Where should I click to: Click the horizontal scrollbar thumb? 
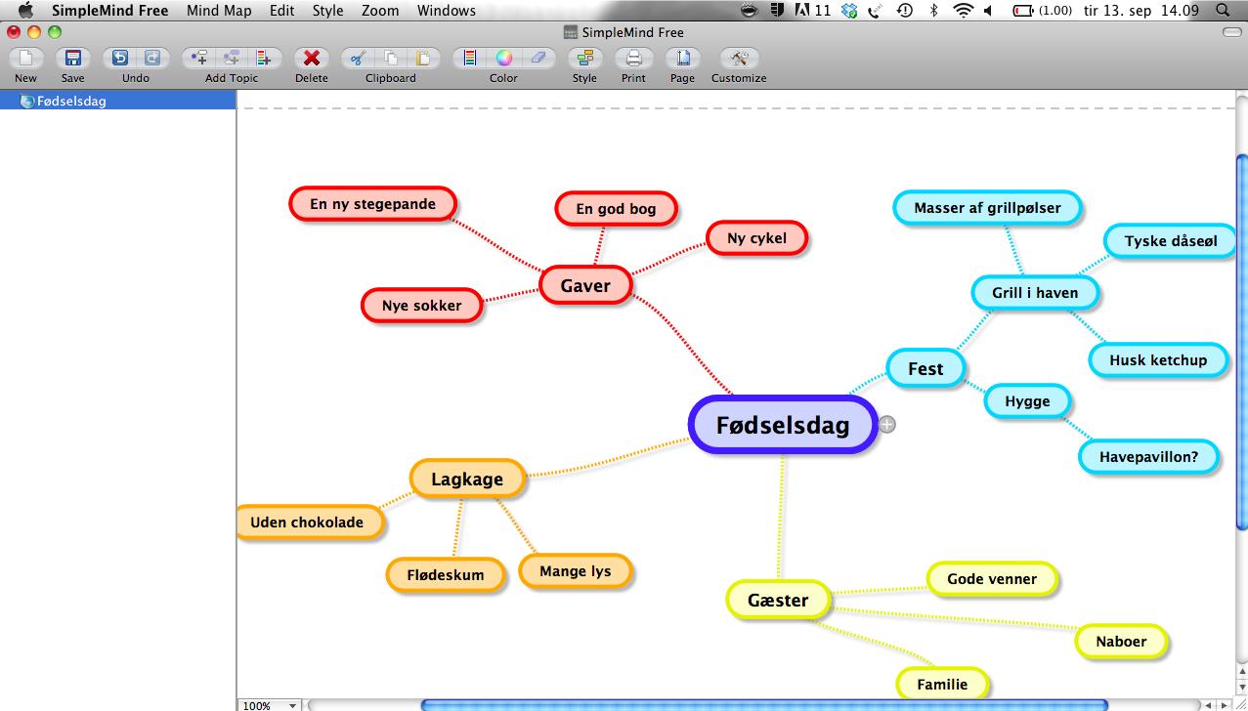point(764,704)
